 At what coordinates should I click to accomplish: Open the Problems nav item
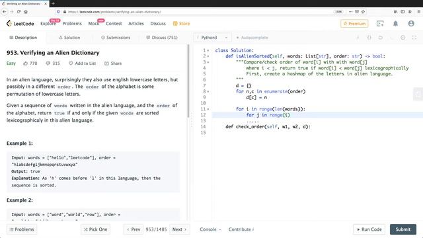(x=72, y=24)
